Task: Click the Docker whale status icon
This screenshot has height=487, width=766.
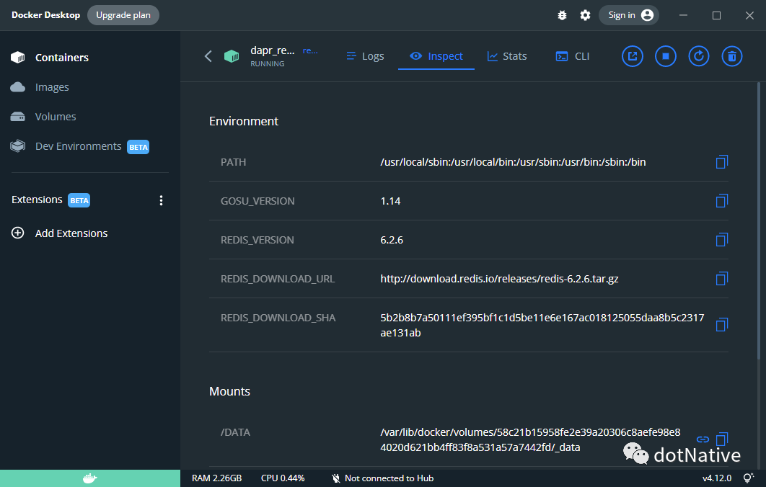Action: pyautogui.click(x=90, y=478)
